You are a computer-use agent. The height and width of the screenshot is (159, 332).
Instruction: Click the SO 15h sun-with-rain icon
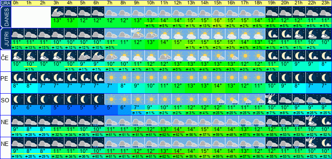coord(218,99)
